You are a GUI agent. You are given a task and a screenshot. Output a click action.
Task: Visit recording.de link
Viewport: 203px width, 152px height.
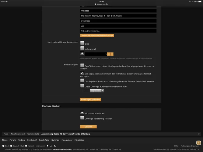tap(106, 149)
